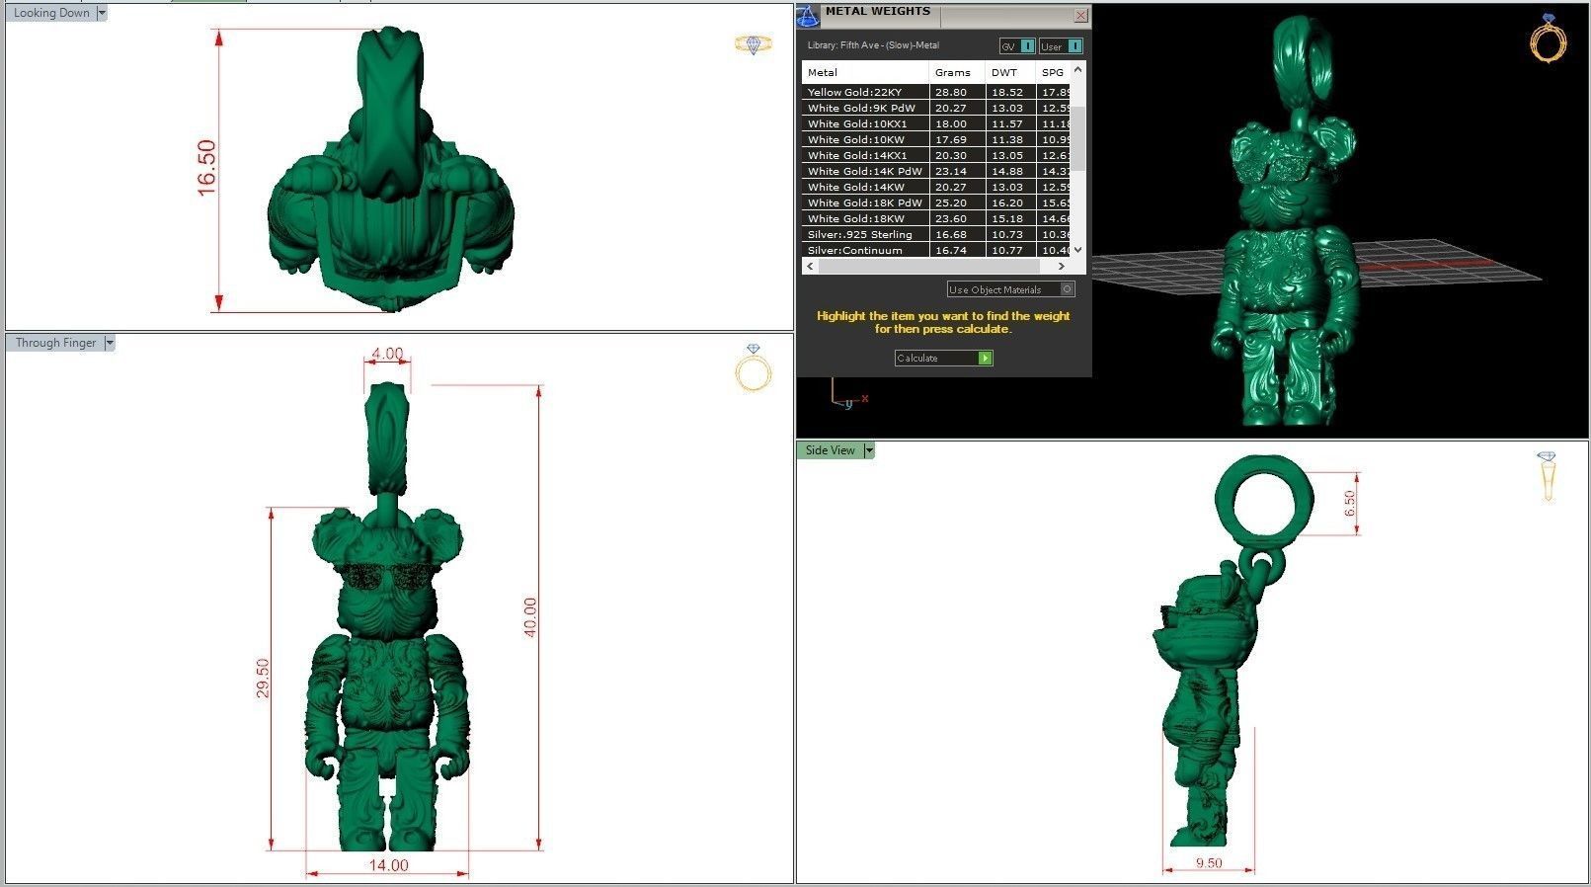Select the Side View viewport title

click(x=831, y=450)
